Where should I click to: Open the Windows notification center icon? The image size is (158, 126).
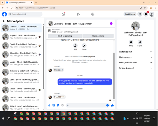(x=154, y=118)
